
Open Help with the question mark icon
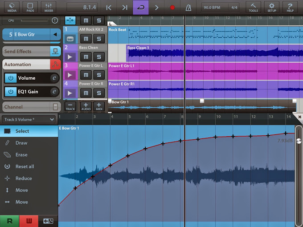[290, 7]
